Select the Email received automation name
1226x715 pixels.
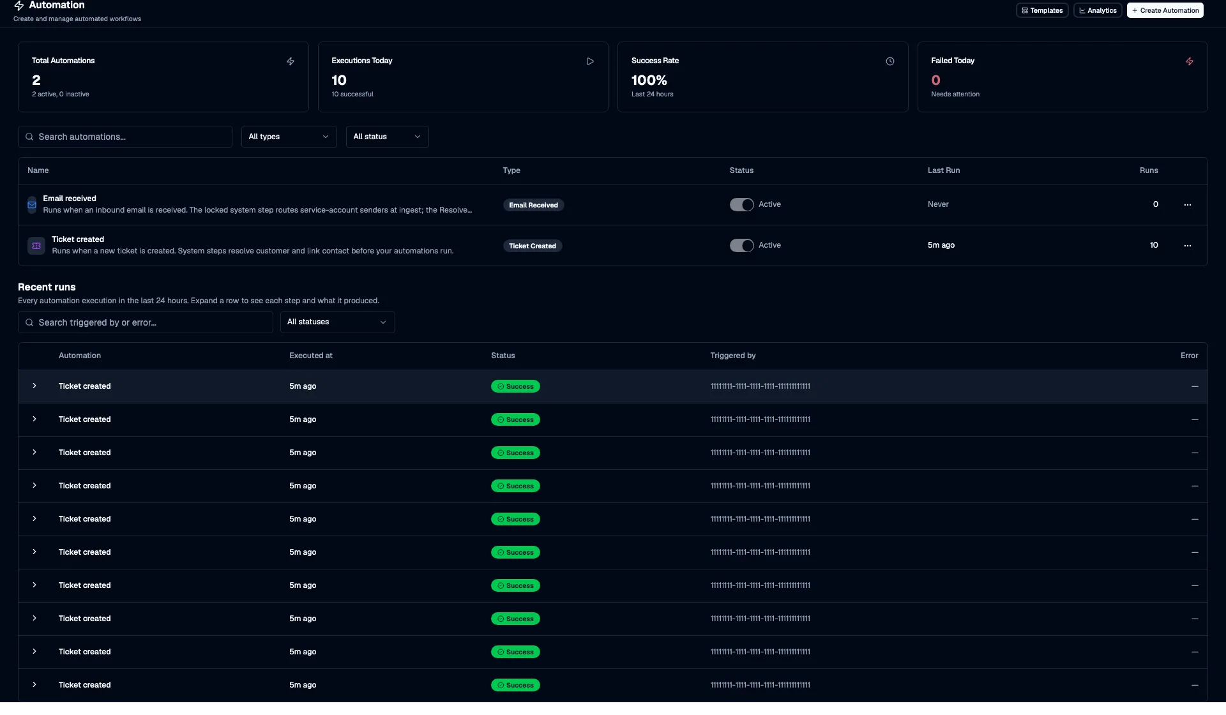70,199
